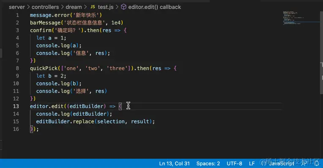Viewport: 323px width, 168px height.
Task: Change file encoding via 'UTF-8'
Action: [234, 163]
